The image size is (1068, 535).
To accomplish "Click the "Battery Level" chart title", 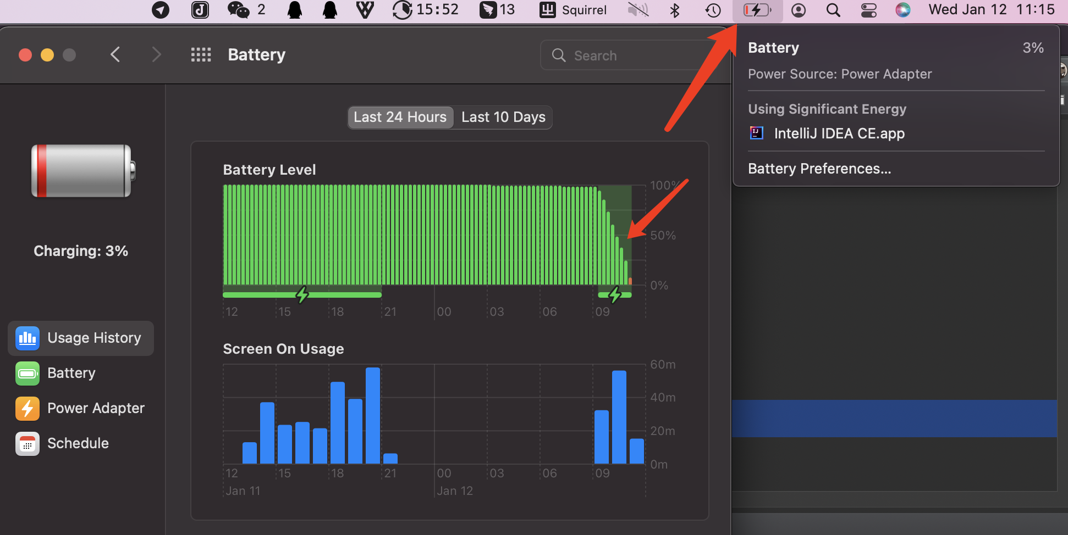I will (269, 170).
